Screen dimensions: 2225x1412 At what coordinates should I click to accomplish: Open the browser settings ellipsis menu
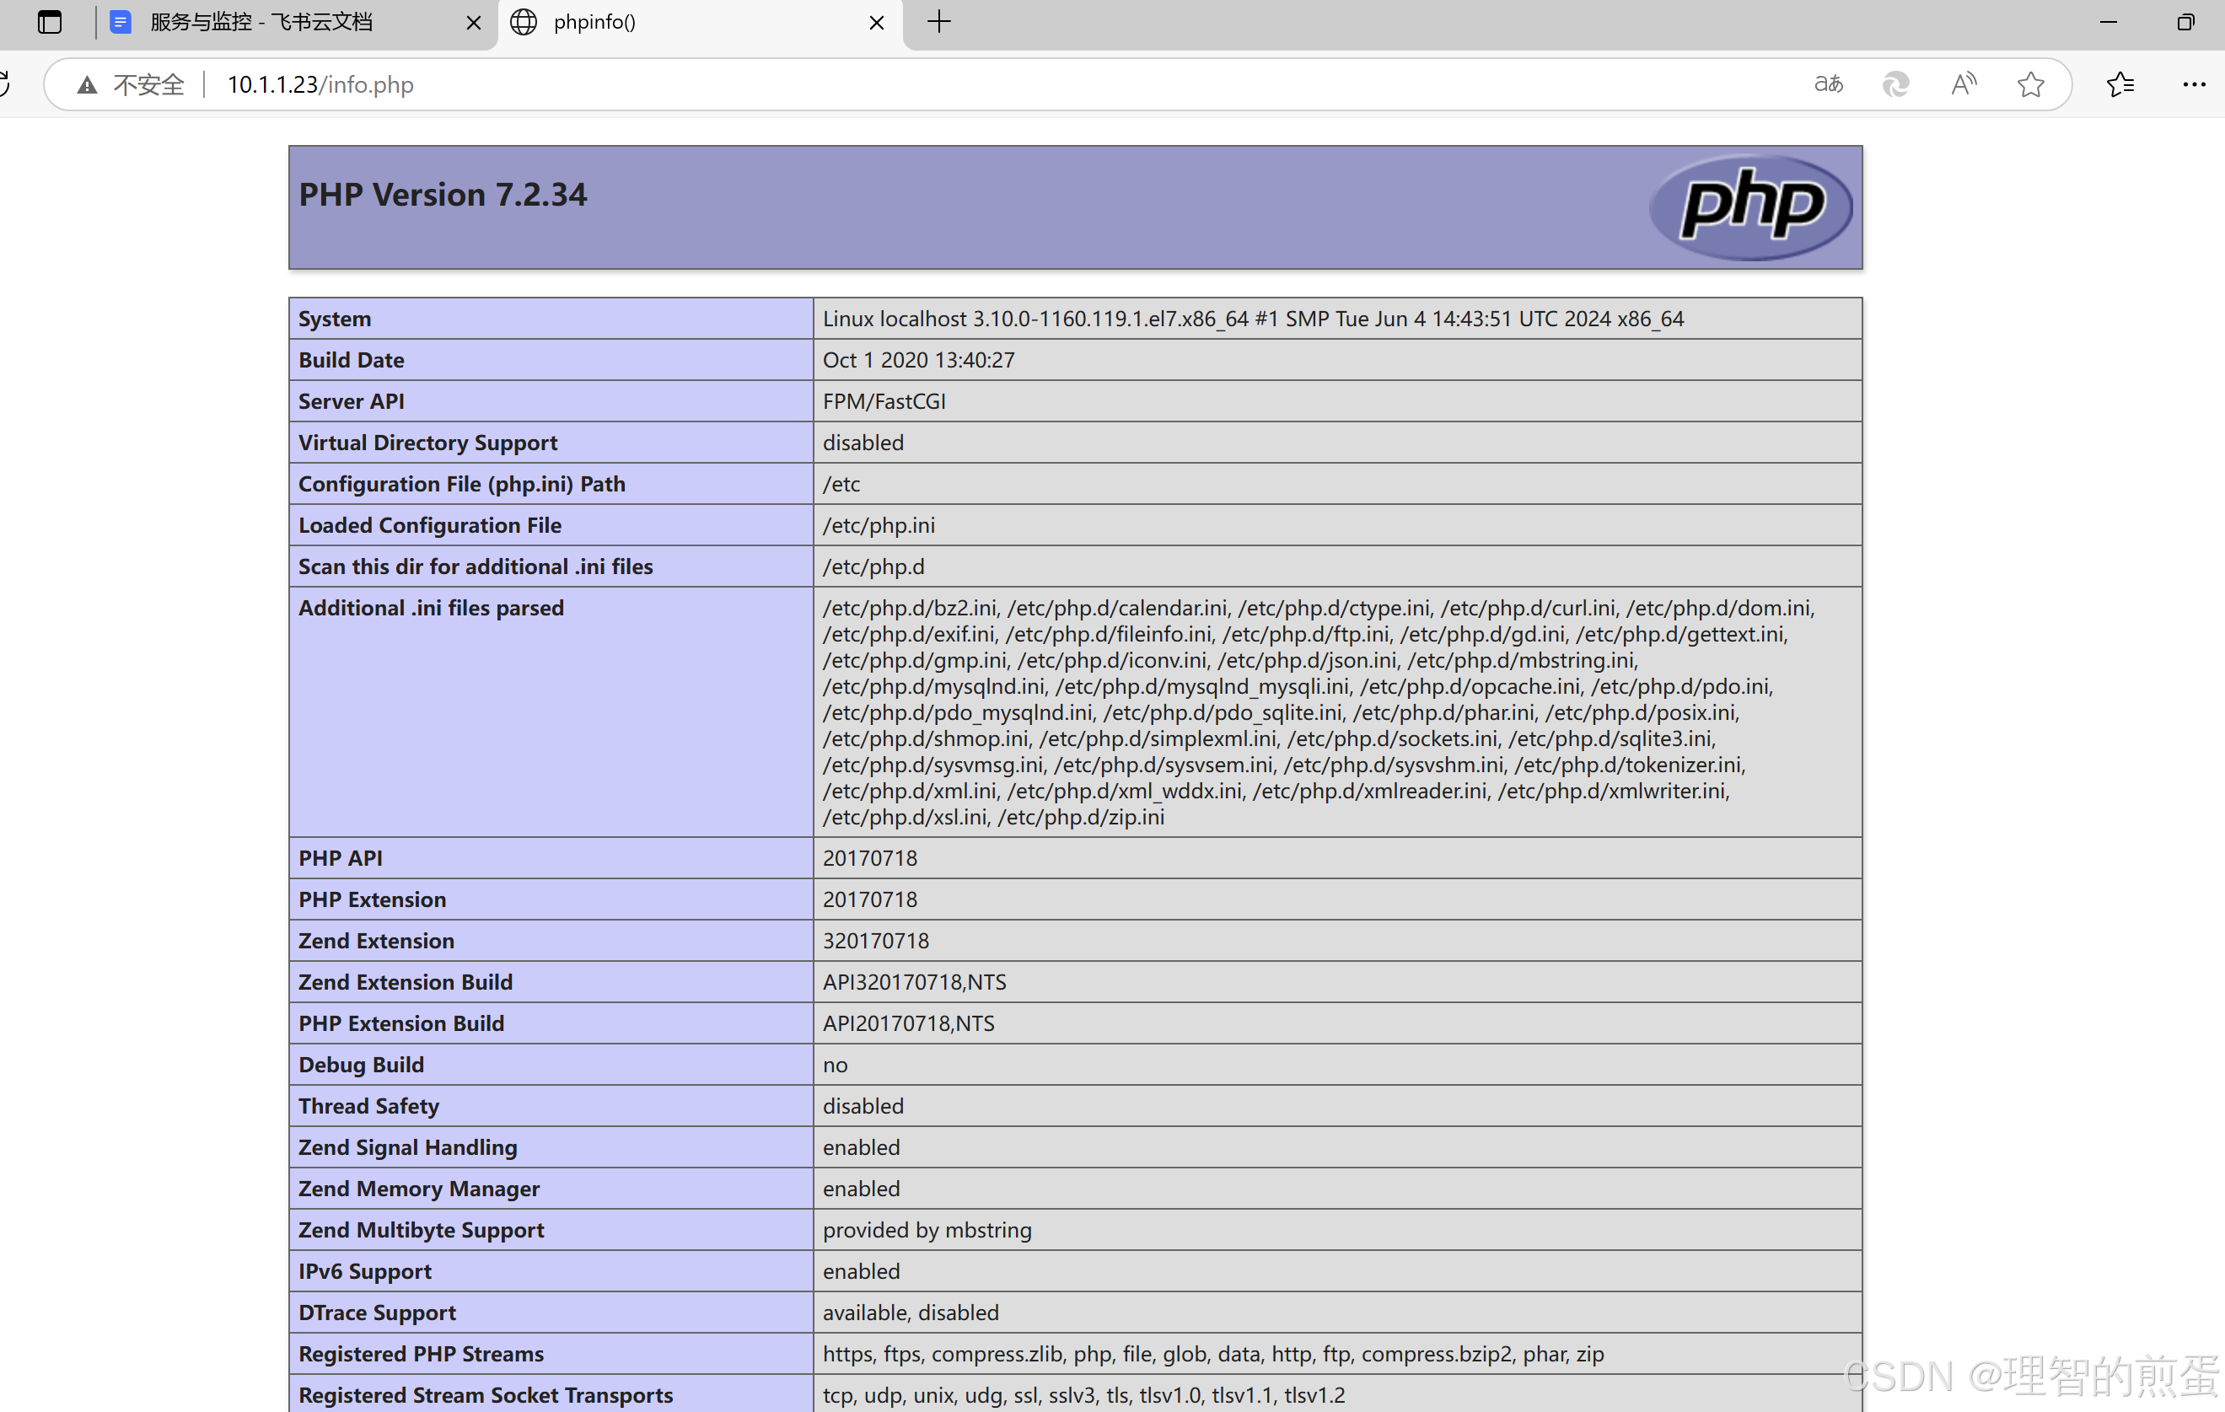[x=2194, y=84]
